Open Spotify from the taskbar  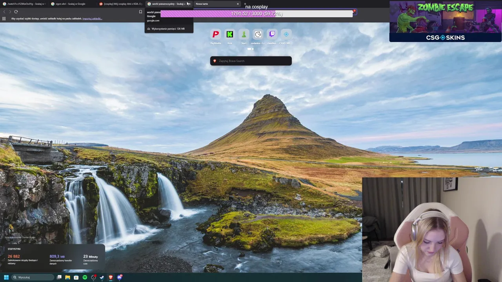pyautogui.click(x=85, y=277)
